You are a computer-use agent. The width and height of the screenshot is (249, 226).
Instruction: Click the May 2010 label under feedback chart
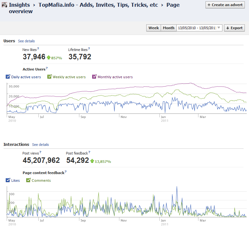[12, 222]
